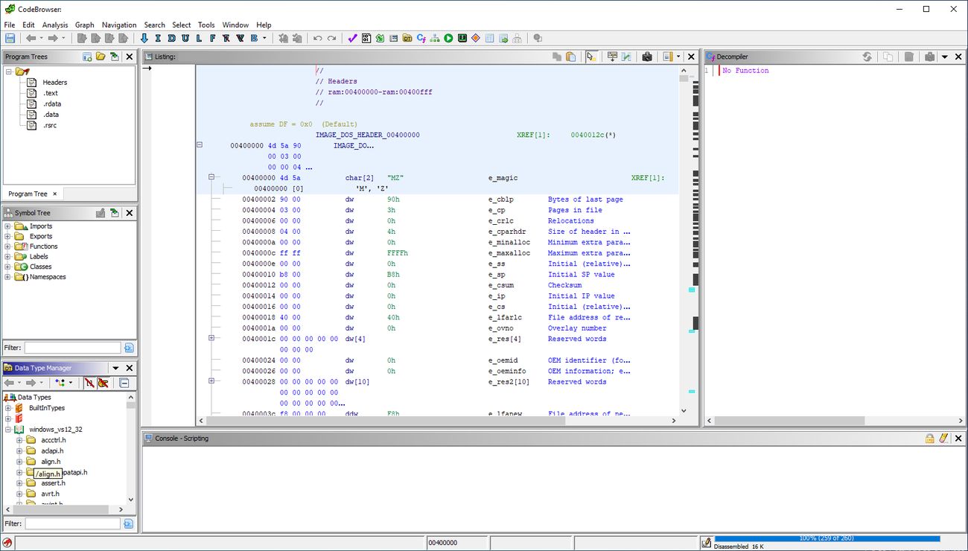This screenshot has height=551, width=968.
Task: Click the purple checkmark icon in toolbar
Action: [x=352, y=38]
